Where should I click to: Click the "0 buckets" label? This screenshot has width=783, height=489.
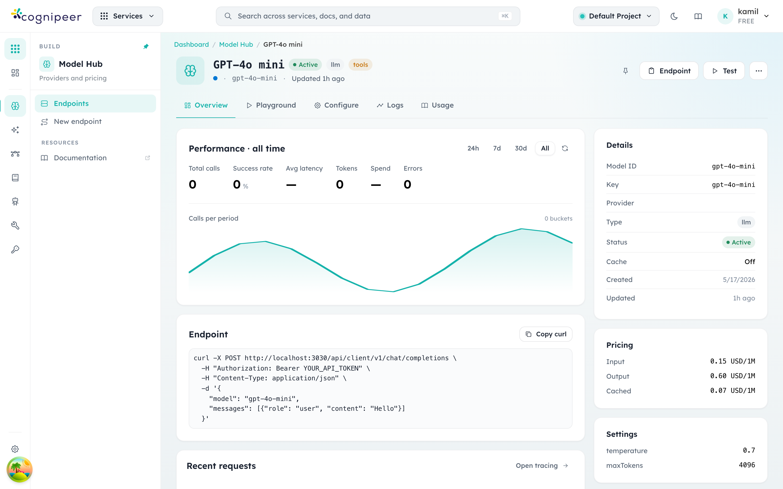[x=558, y=219]
